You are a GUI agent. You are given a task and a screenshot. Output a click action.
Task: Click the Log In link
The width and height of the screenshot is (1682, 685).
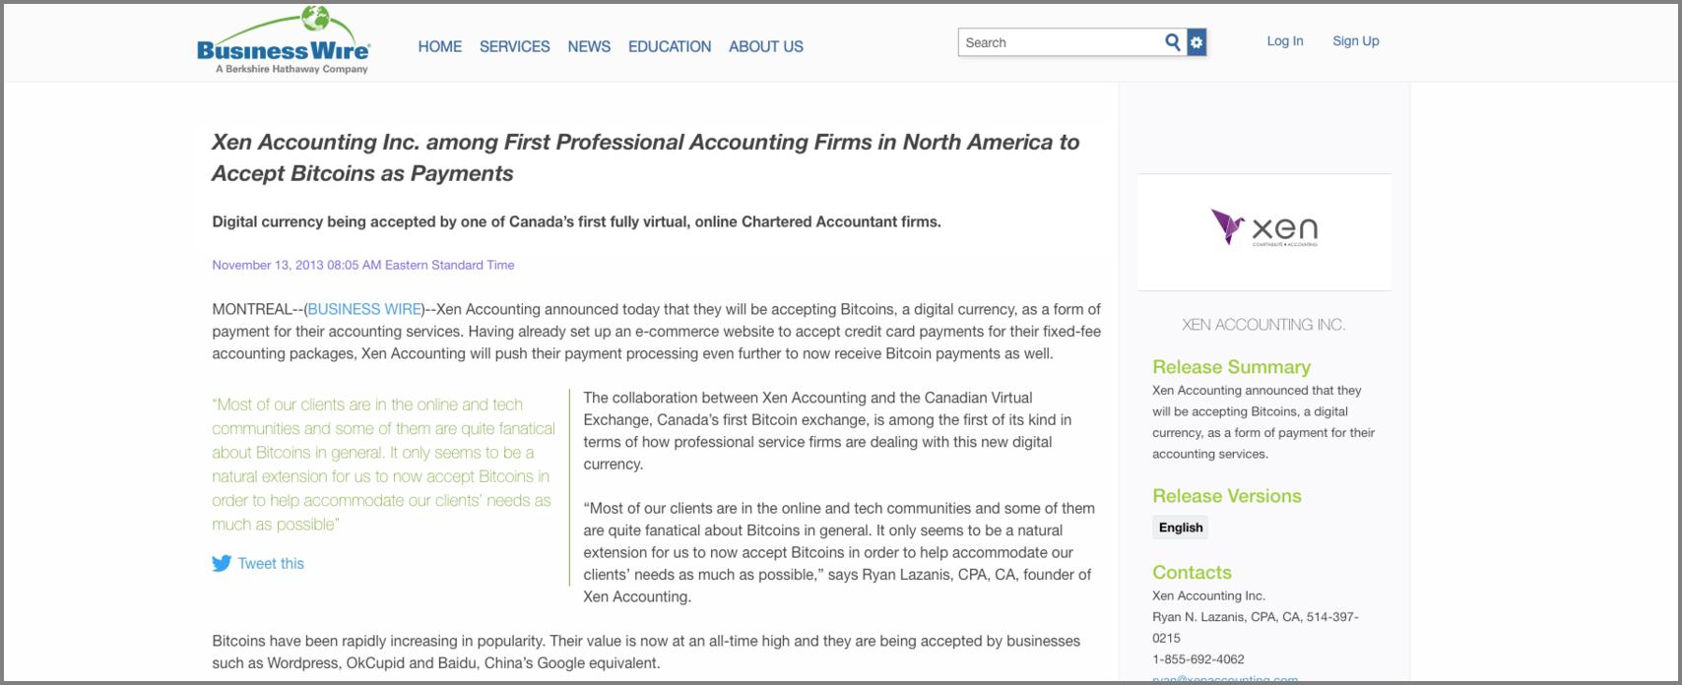point(1284,41)
